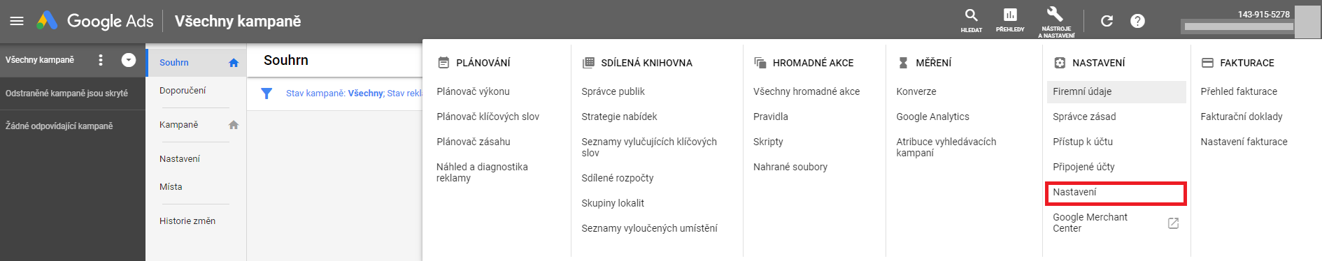
Task: Click Přehled fakturace under Fakturace
Action: (x=1239, y=91)
